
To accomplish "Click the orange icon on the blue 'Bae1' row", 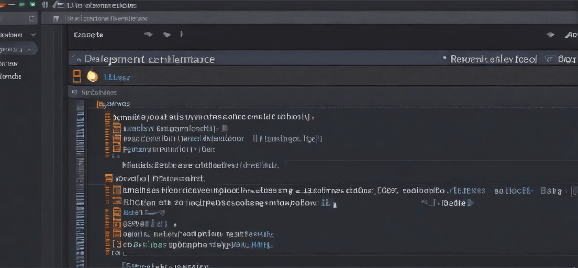I will 117,213.
